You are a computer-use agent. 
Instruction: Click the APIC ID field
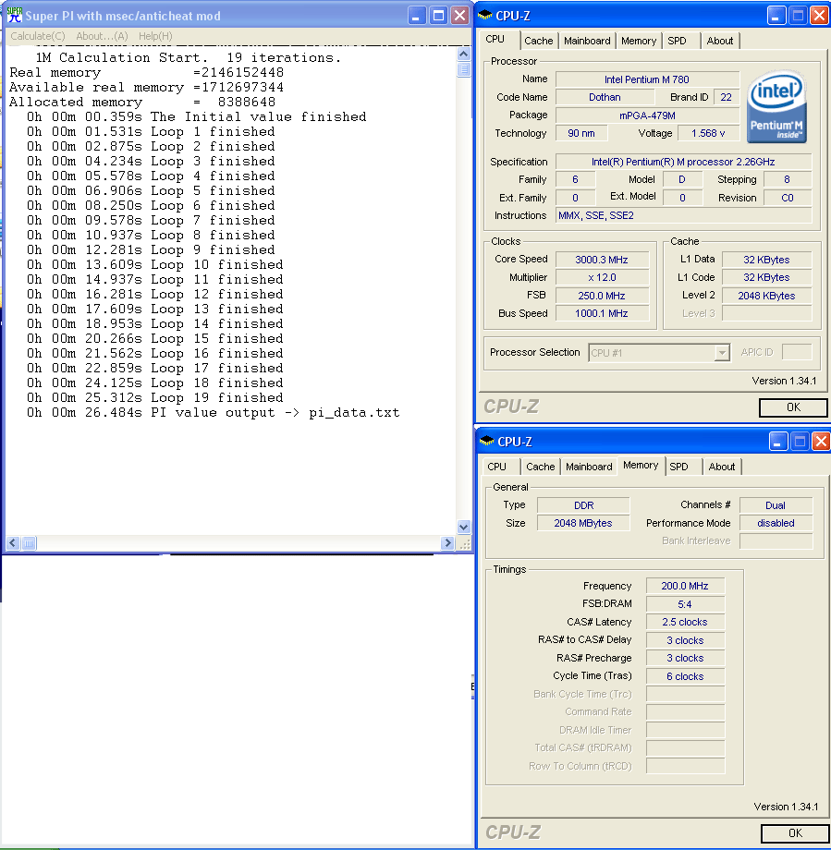pyautogui.click(x=797, y=352)
